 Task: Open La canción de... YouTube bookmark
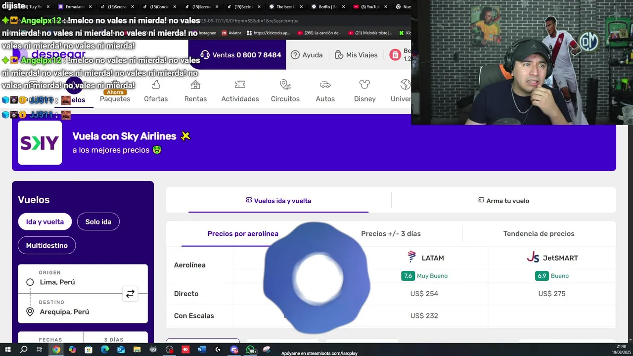(x=319, y=33)
